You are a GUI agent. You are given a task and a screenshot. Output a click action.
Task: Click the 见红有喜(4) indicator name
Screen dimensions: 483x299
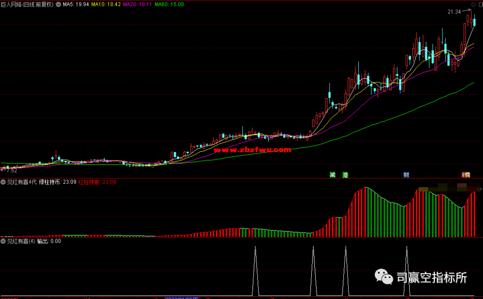pos(21,241)
